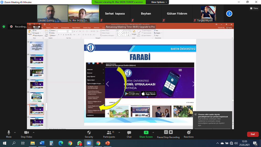Click Oturum Aç sign-in link
Image resolution: width=261 pixels, height=147 pixels.
(x=221, y=28)
